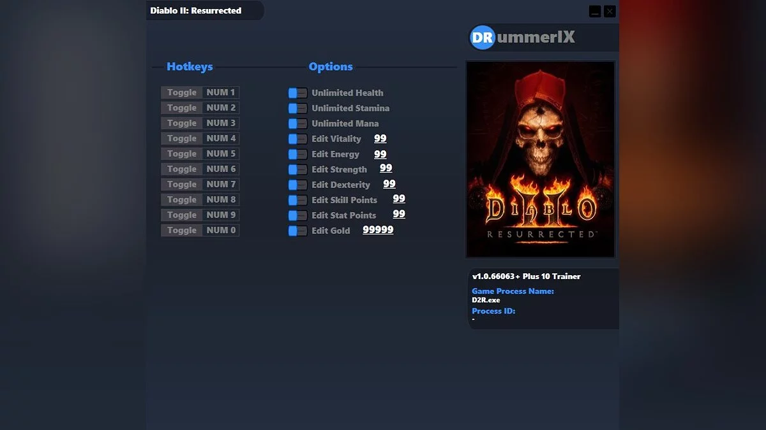Select the NUM 3 hotkey field
The image size is (766, 430).
(221, 123)
